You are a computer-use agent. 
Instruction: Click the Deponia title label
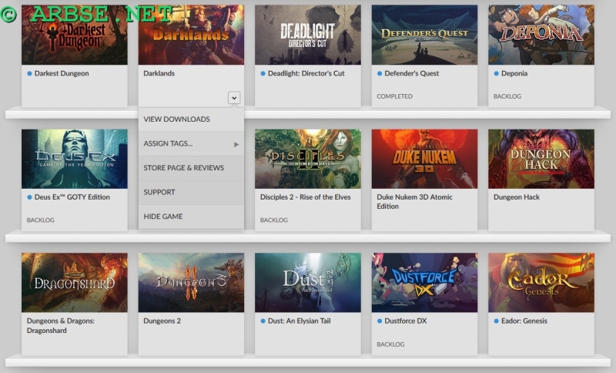pos(514,73)
